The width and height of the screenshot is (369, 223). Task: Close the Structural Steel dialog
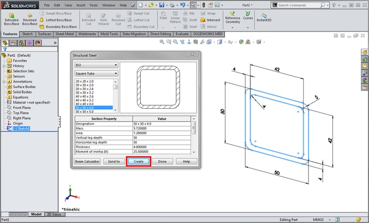click(x=192, y=55)
